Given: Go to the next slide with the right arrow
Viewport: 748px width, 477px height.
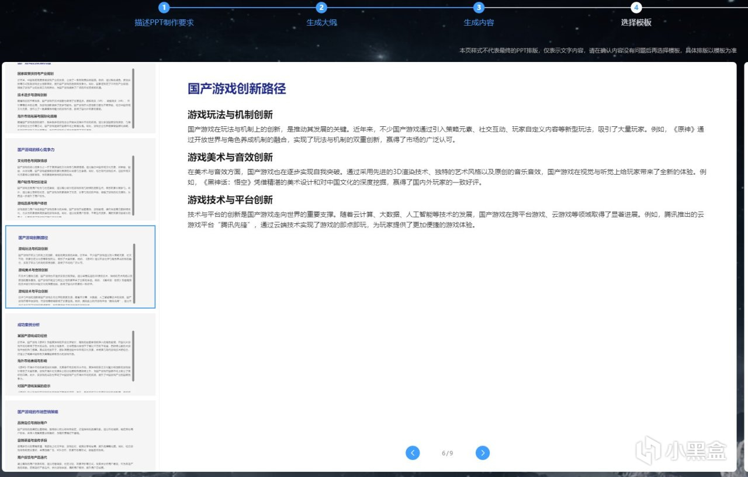Looking at the screenshot, I should 483,452.
